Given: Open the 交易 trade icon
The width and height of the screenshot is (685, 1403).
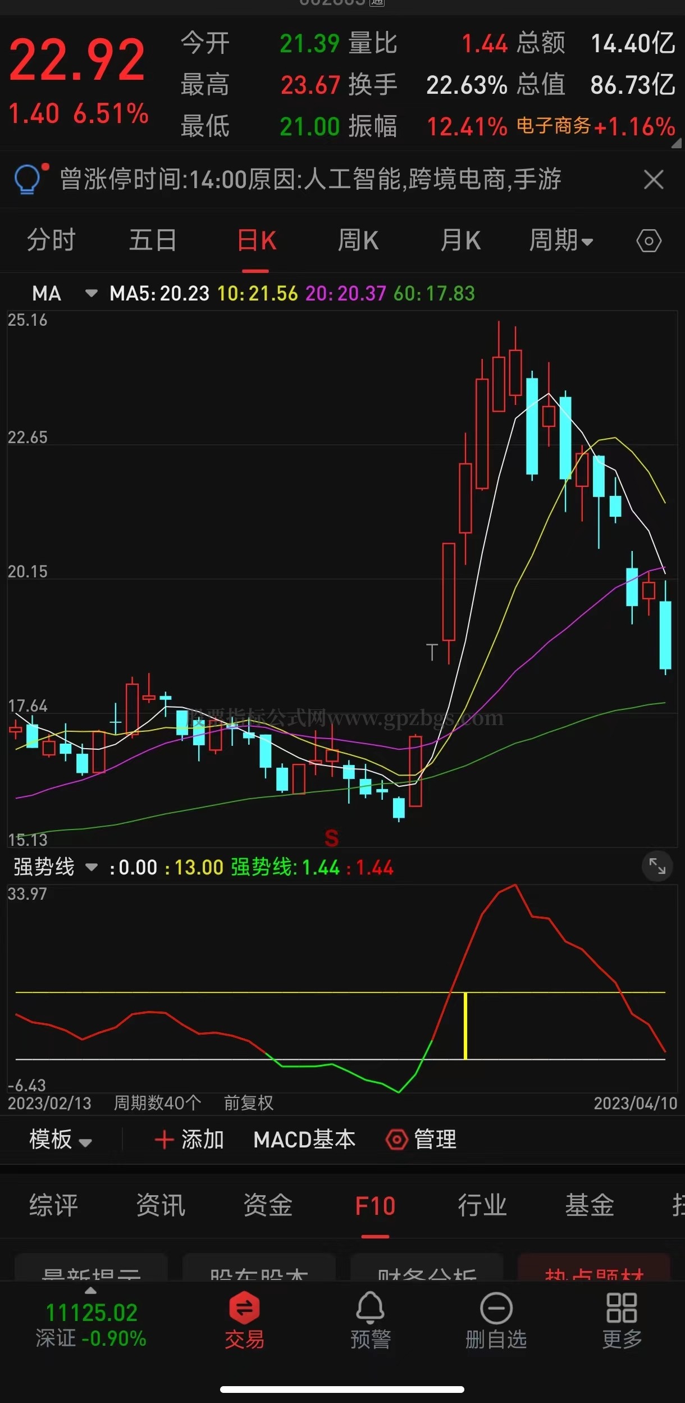Looking at the screenshot, I should (x=244, y=1320).
